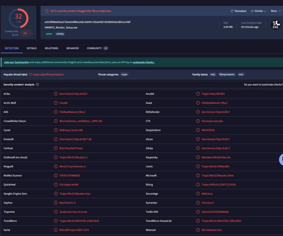
Task: Open the Similar dropdown chevron
Action: pos(265,11)
